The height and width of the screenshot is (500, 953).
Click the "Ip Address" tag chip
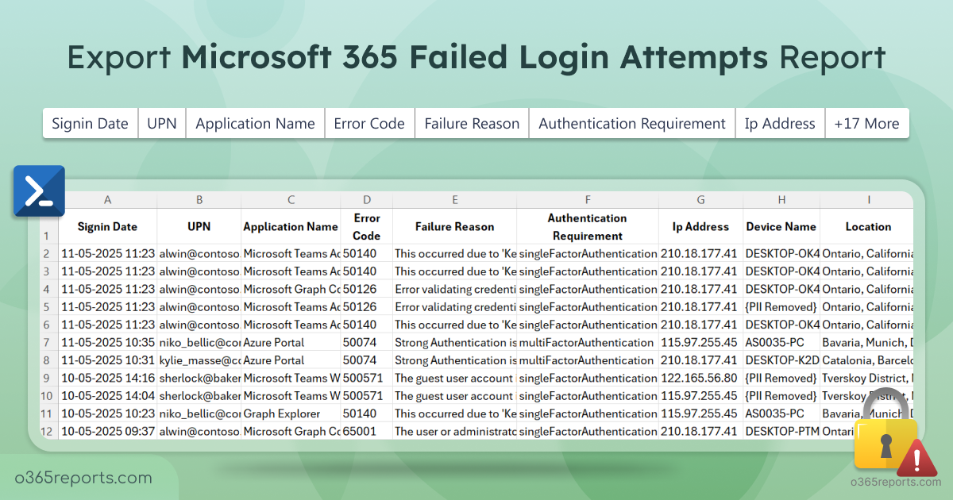780,124
